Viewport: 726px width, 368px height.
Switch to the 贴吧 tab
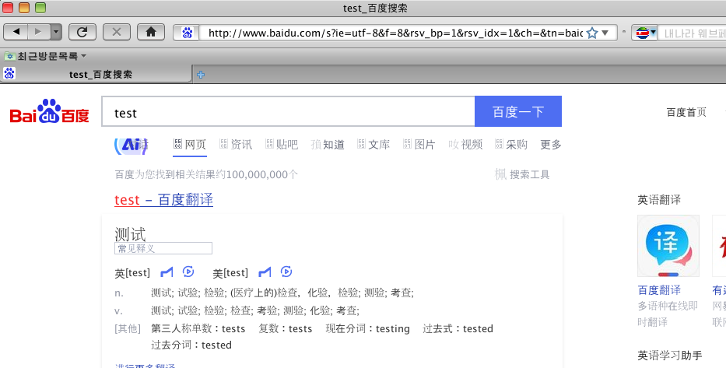point(282,145)
